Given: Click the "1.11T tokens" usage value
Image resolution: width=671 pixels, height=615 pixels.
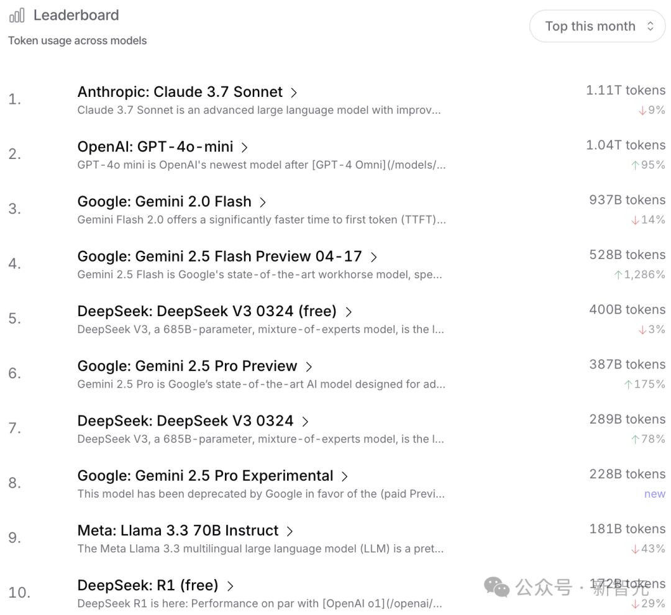Looking at the screenshot, I should click(626, 90).
